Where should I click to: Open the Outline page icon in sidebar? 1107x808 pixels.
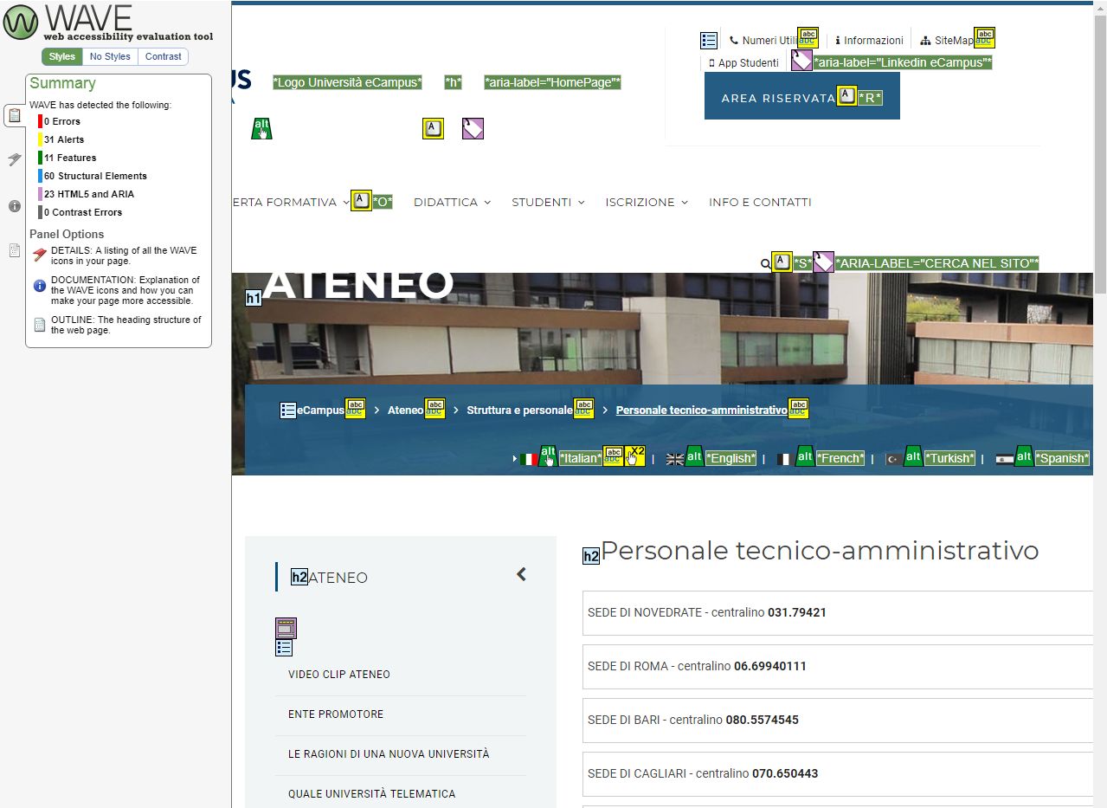(15, 251)
